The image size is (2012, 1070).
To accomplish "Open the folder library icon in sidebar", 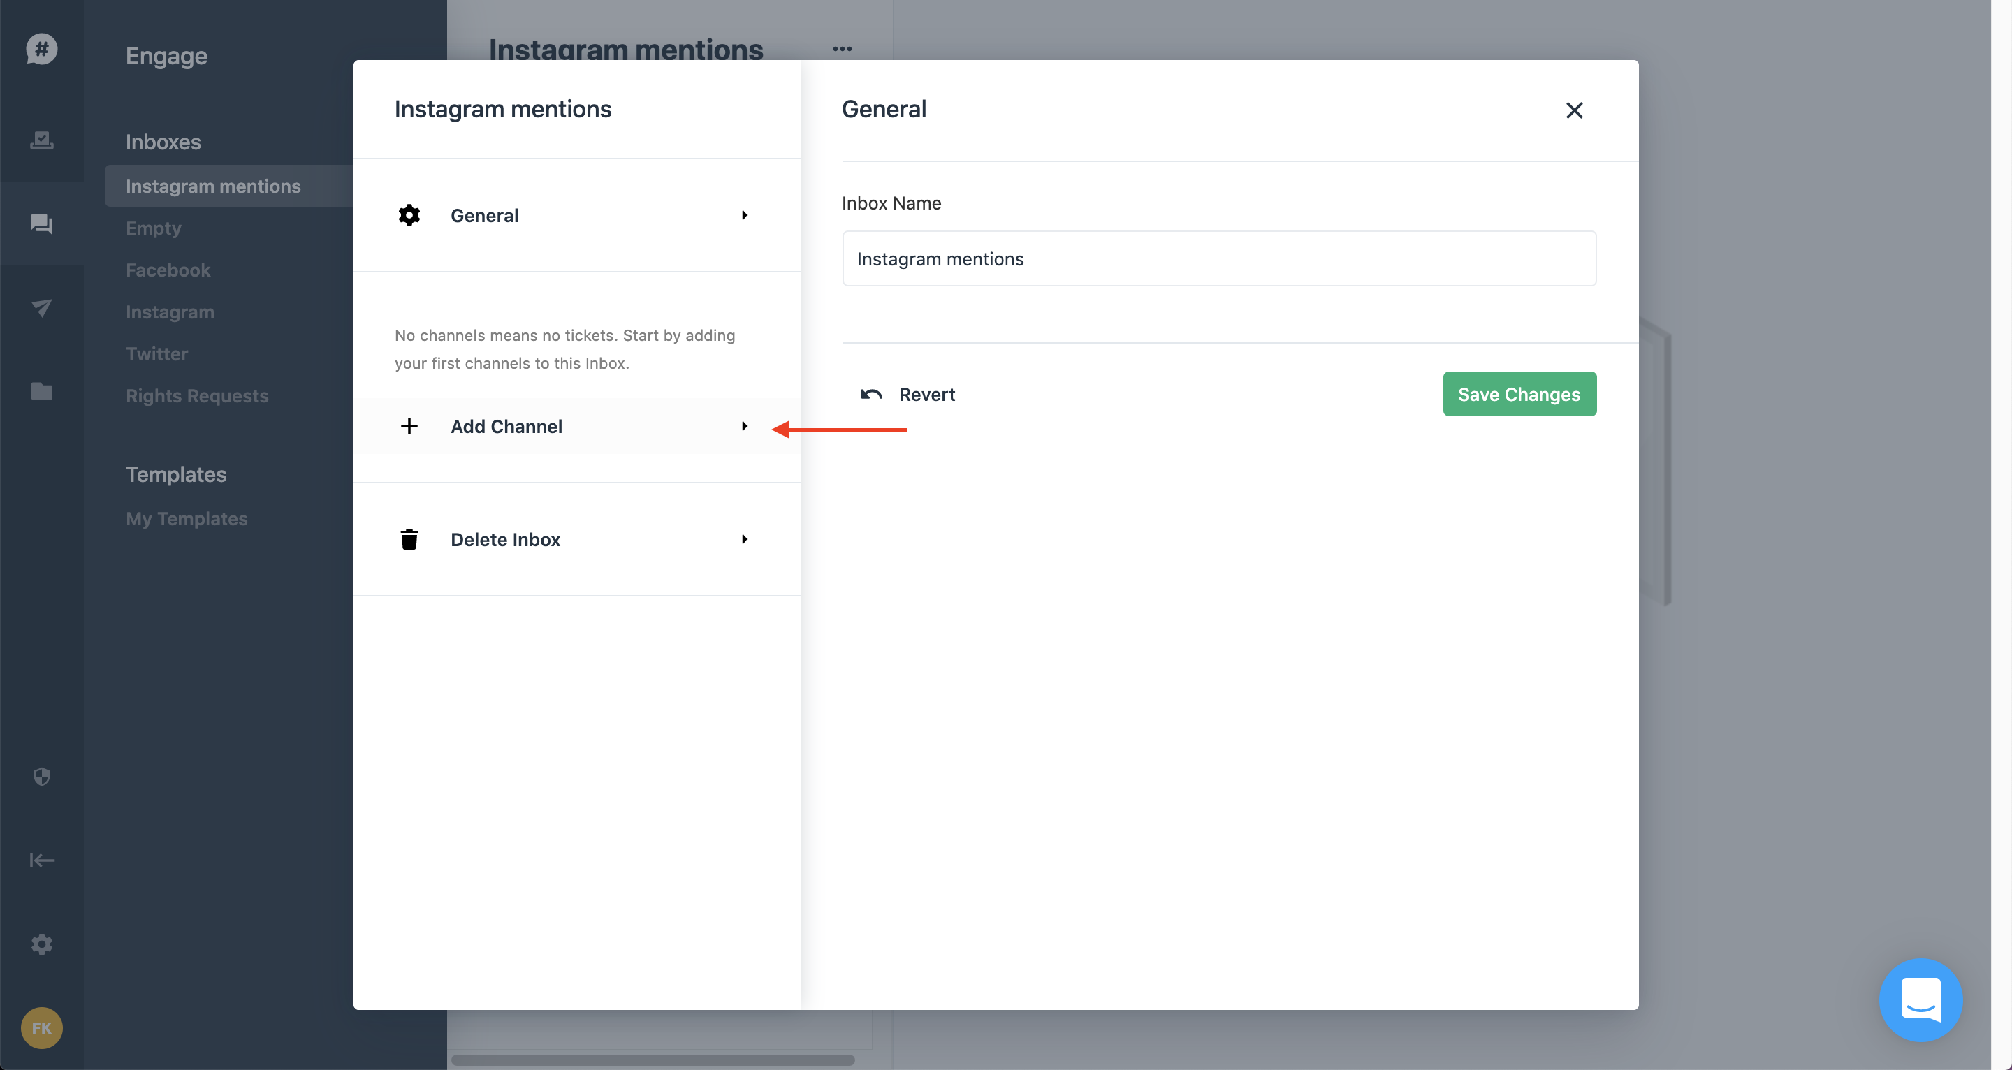I will [41, 391].
